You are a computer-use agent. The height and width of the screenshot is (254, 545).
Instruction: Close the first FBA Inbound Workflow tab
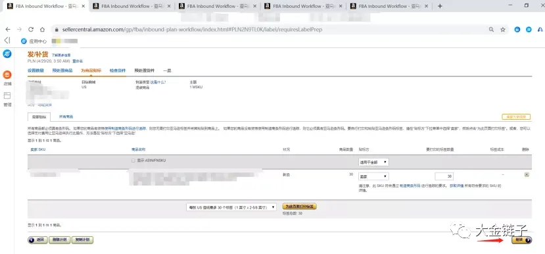(x=83, y=6)
